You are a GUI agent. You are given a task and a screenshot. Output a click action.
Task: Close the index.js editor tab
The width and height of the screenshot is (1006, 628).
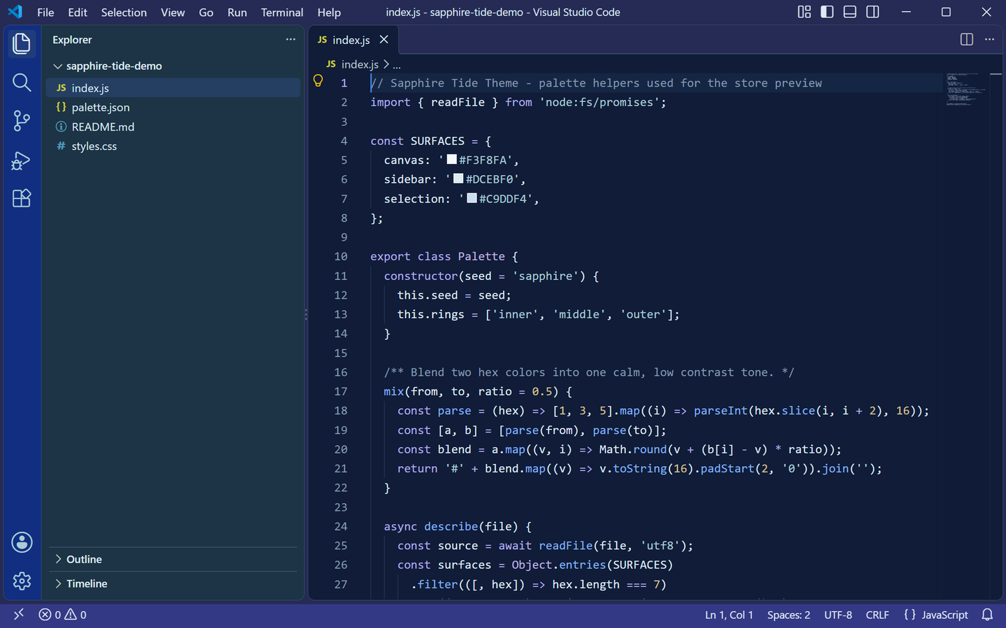[x=384, y=40]
